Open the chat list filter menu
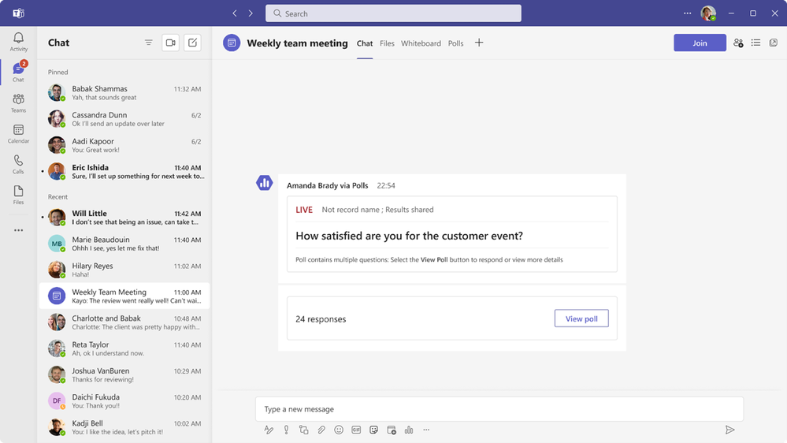 pyautogui.click(x=149, y=43)
